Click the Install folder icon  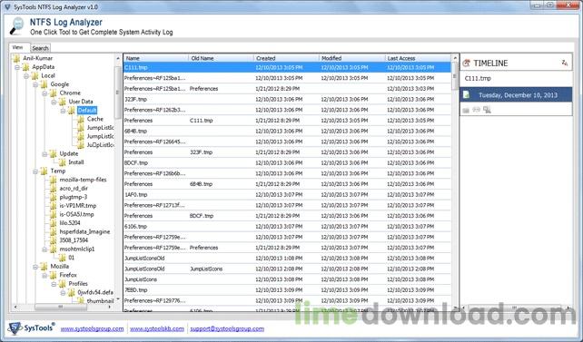pyautogui.click(x=62, y=162)
